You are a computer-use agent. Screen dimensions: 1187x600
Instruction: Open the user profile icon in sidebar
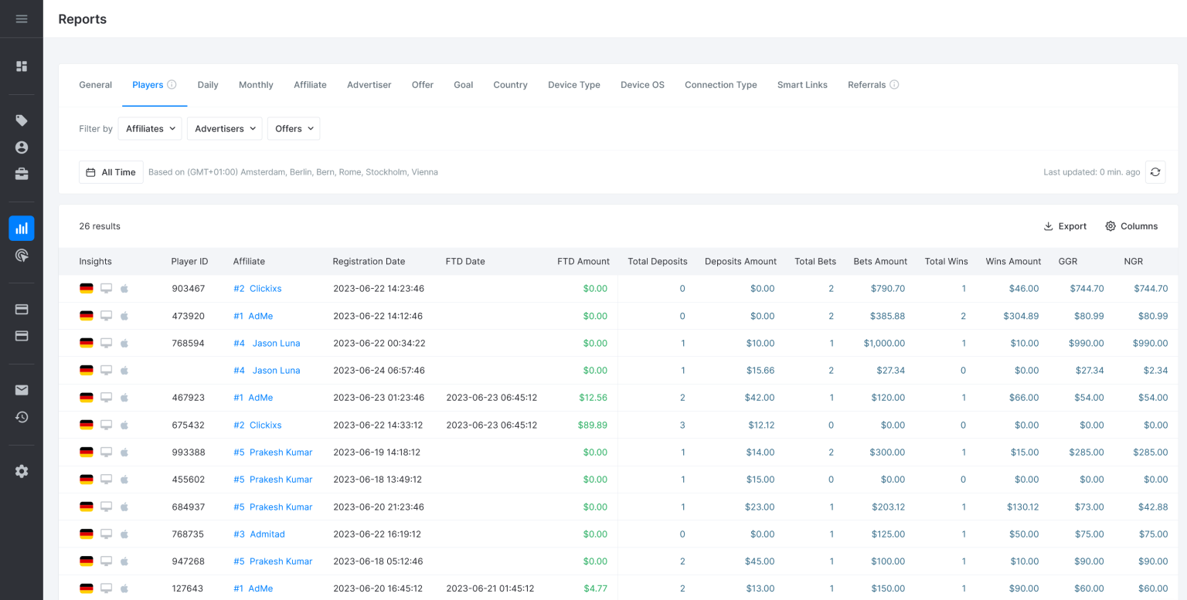click(x=22, y=147)
